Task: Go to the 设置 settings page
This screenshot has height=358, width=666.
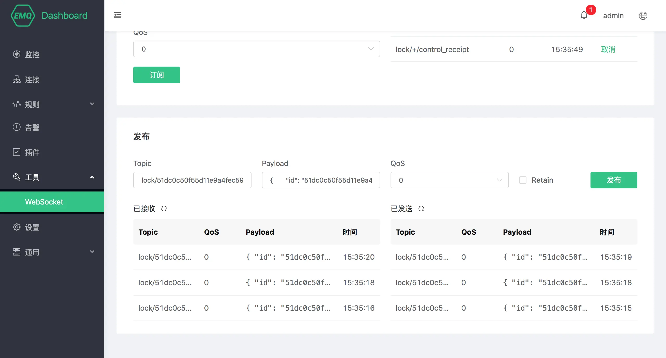Action: (x=32, y=227)
